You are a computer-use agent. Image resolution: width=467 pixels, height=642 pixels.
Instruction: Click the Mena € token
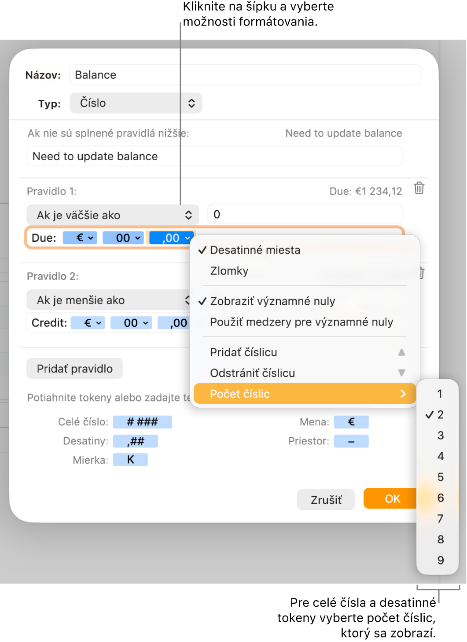point(351,422)
